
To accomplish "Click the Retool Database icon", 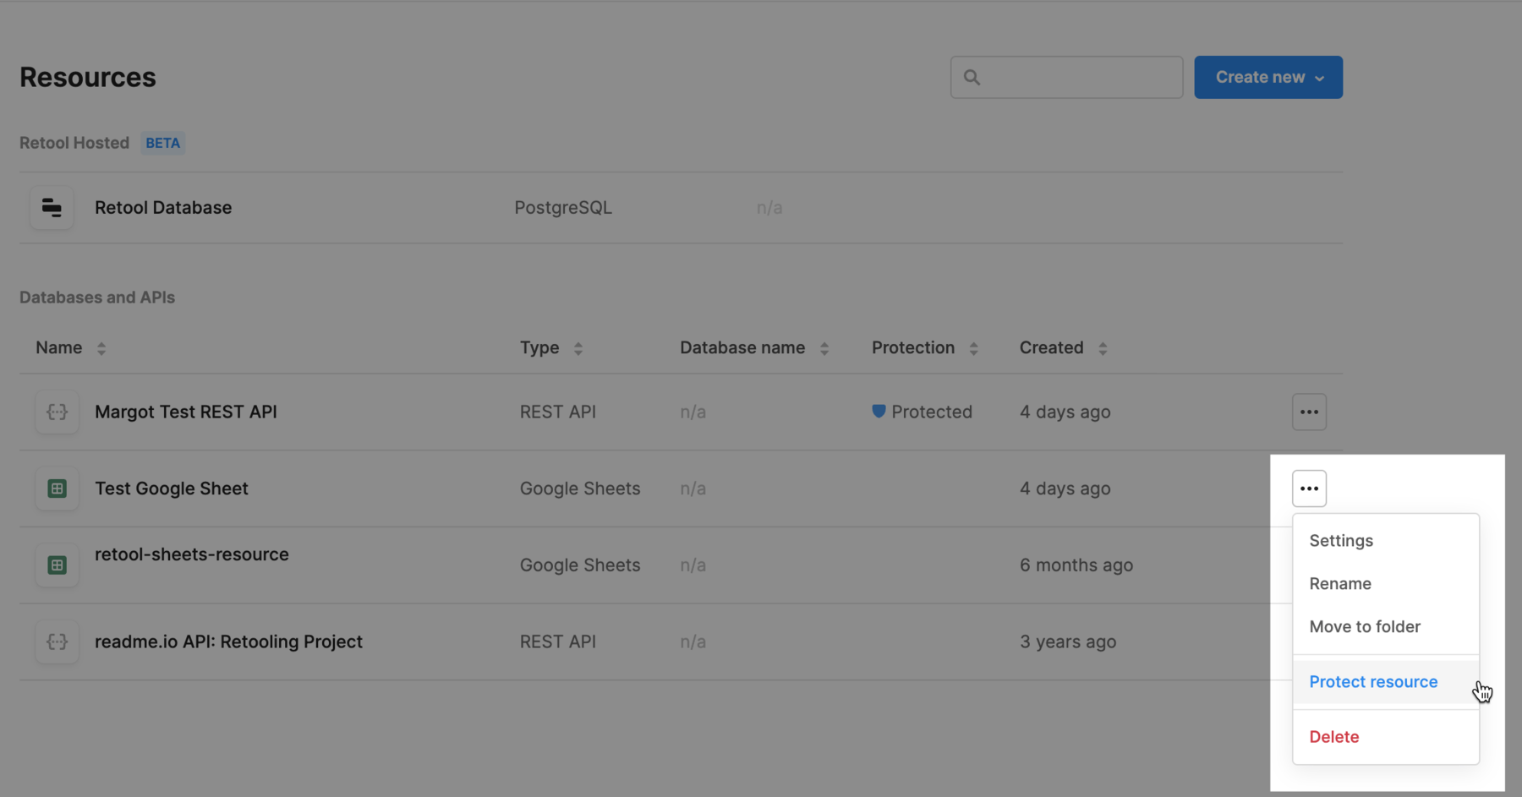I will point(52,208).
